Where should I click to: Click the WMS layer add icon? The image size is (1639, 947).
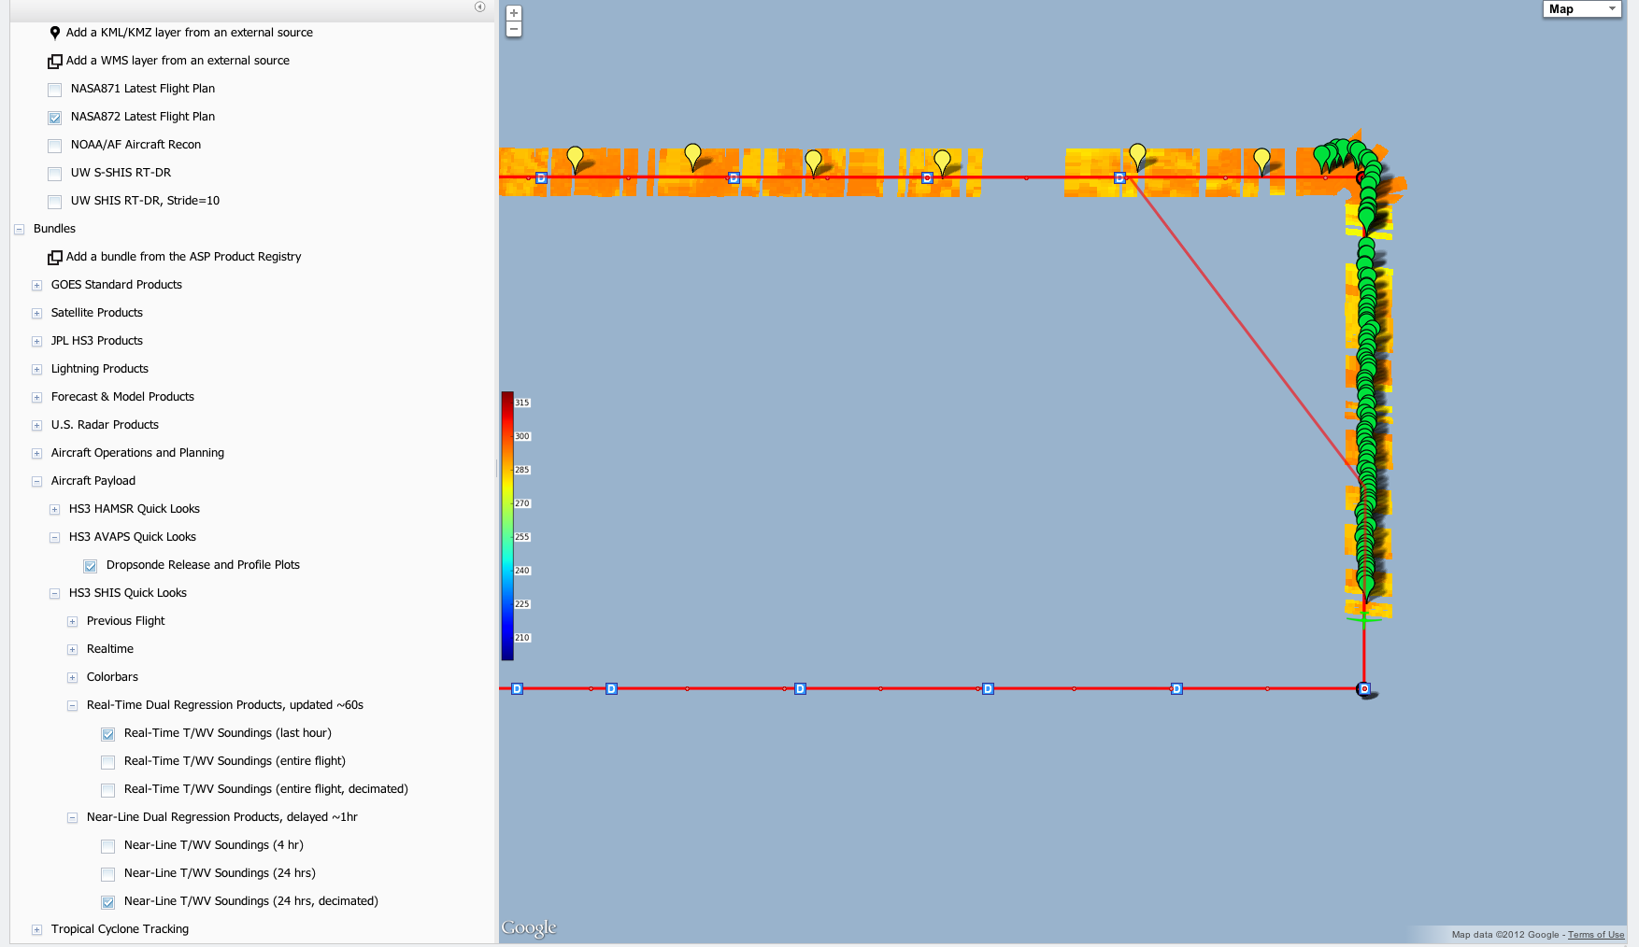55,61
